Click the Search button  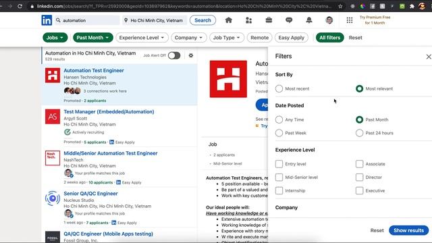(x=202, y=20)
